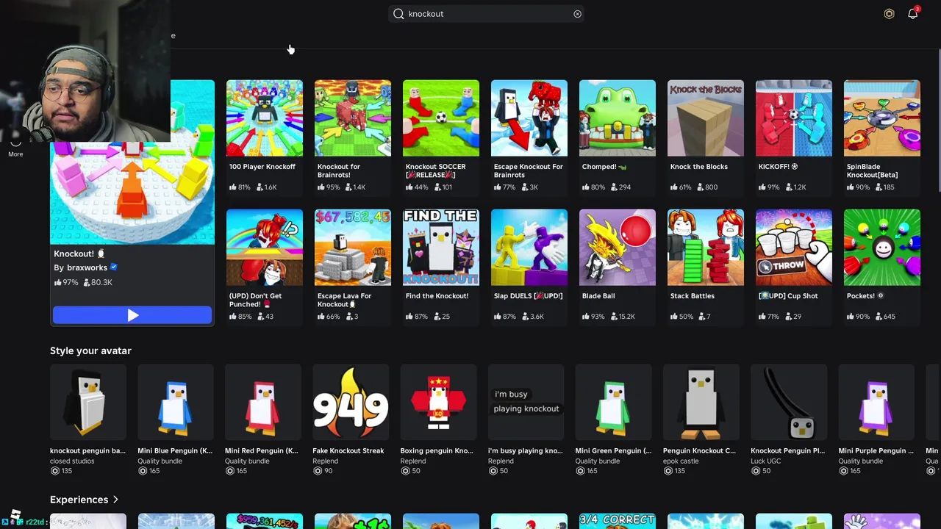
Task: Click the Find the Knockout! title
Action: (437, 296)
